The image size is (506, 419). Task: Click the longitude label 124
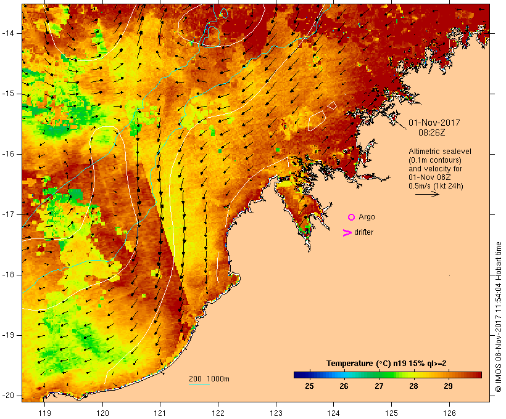click(334, 413)
